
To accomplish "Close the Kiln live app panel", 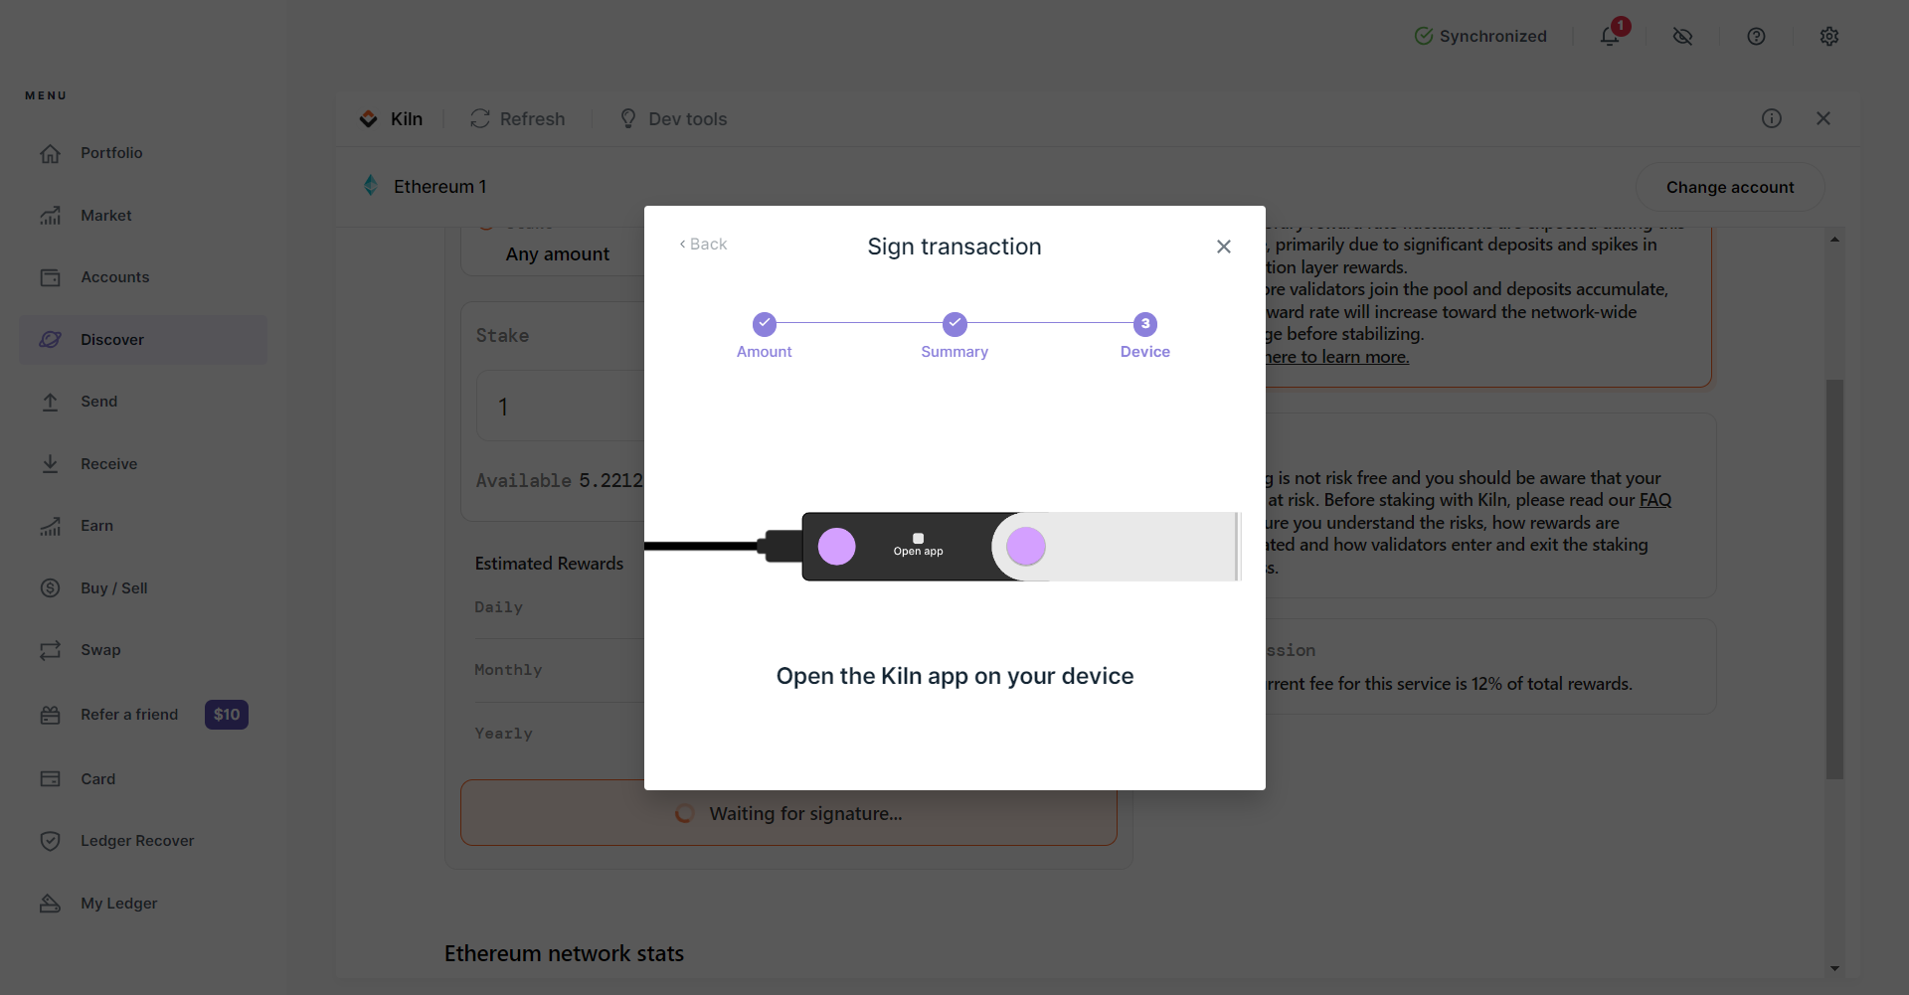I will 1823,118.
